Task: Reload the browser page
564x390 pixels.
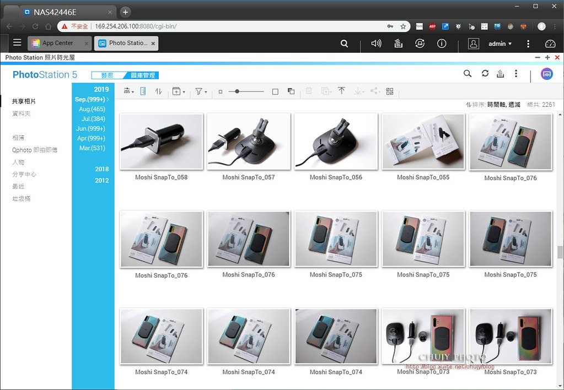Action: click(35, 26)
